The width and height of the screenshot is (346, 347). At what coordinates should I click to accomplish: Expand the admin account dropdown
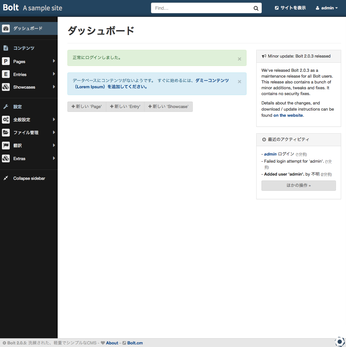[x=327, y=8]
